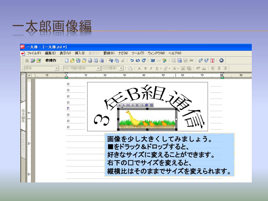Align text left
This screenshot has height=201, width=268.
[213, 68]
